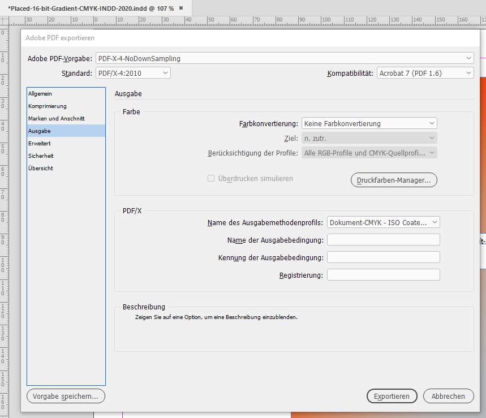Enable the Überdrucken simulieren checkbox
486x418 pixels.
211,178
